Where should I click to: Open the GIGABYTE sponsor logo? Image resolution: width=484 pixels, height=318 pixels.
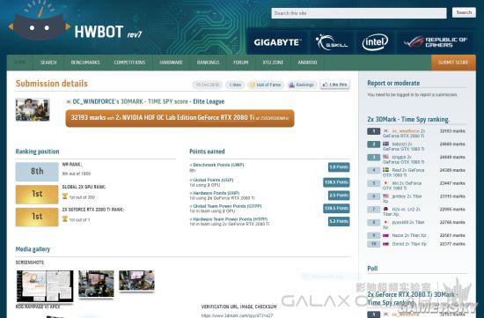(277, 42)
